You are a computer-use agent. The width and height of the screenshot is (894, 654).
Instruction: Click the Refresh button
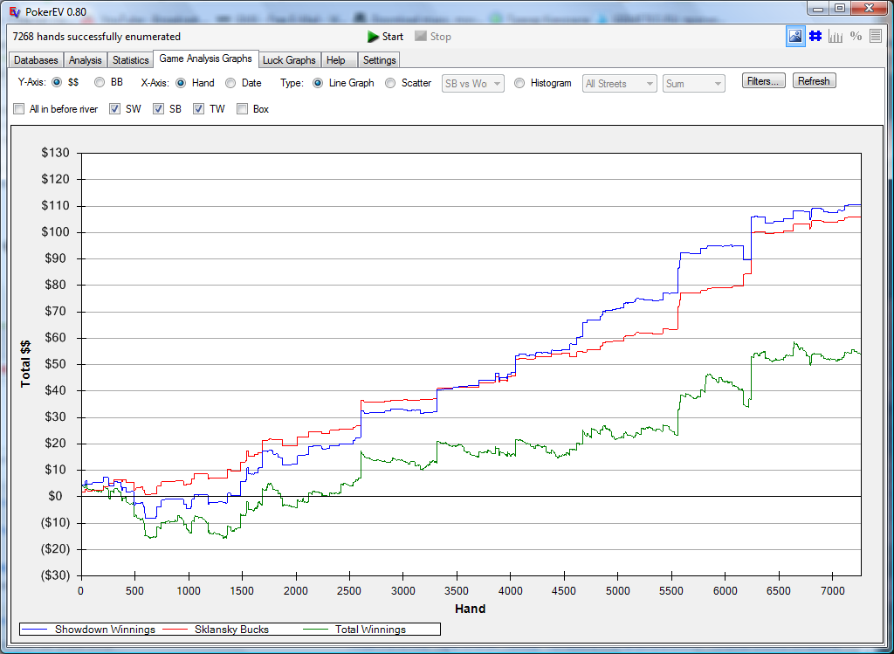pyautogui.click(x=814, y=81)
